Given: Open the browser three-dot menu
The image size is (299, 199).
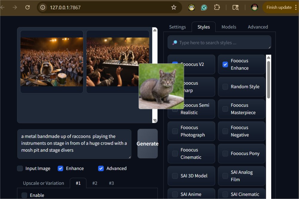Looking at the screenshot, I should tap(296, 7).
